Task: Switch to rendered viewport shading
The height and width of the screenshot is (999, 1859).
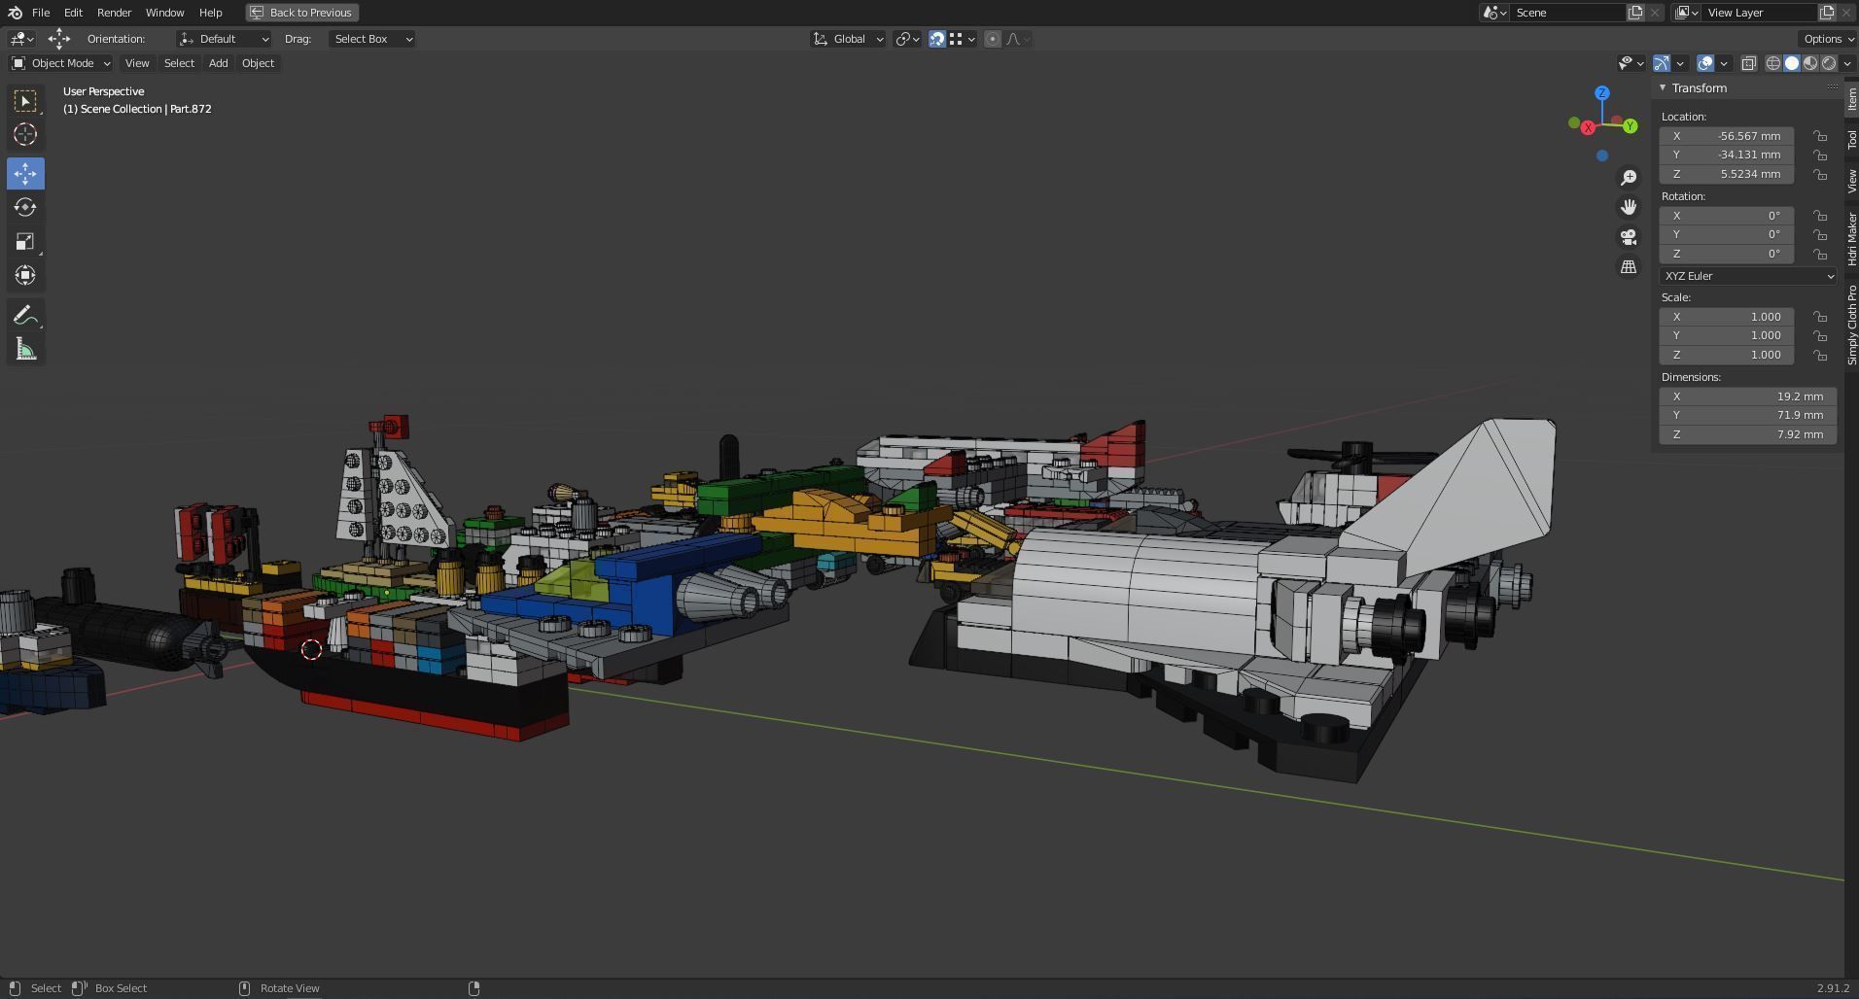Action: pyautogui.click(x=1829, y=63)
